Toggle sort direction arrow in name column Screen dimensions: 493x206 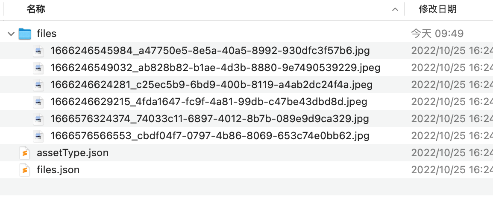395,9
